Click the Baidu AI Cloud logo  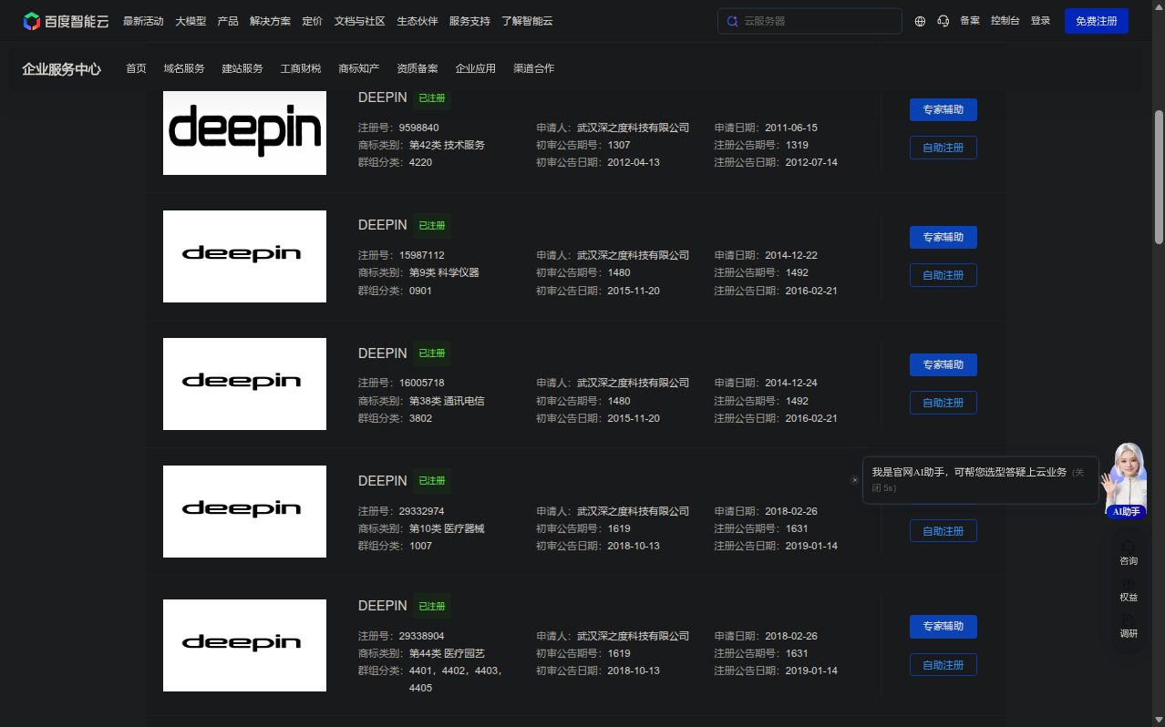click(66, 21)
